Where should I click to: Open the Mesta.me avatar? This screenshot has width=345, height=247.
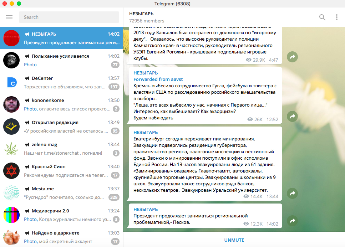click(x=11, y=193)
